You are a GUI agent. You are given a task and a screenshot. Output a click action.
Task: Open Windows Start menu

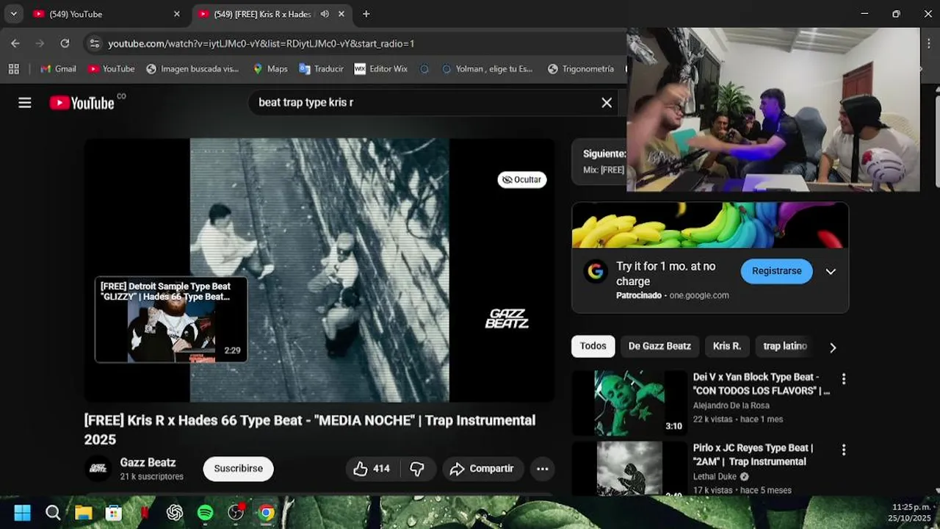23,513
